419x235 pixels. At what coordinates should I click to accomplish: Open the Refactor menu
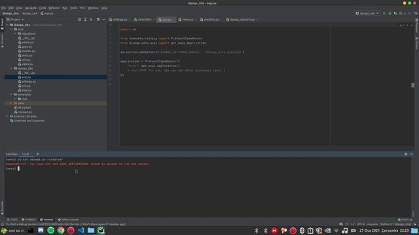click(54, 8)
